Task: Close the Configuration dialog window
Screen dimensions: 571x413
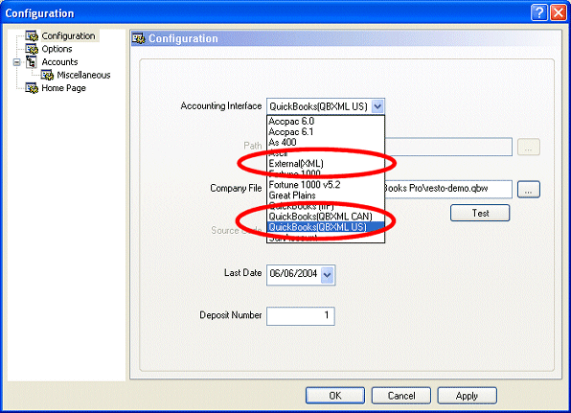Action: tap(559, 12)
